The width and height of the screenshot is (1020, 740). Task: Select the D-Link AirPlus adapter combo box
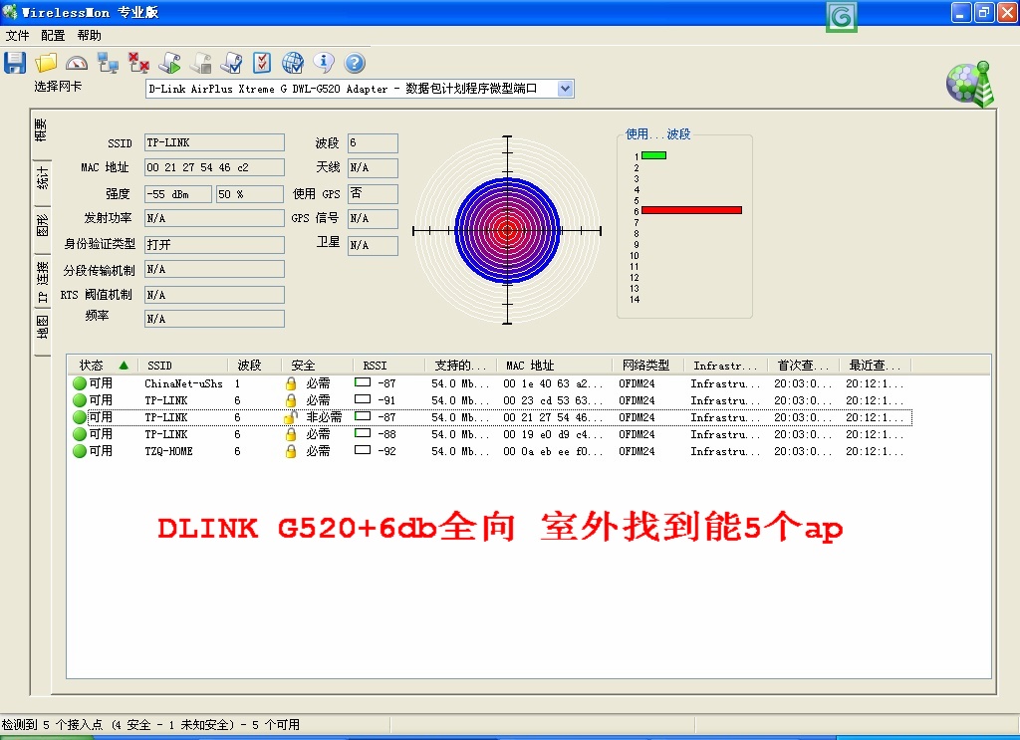click(x=360, y=89)
